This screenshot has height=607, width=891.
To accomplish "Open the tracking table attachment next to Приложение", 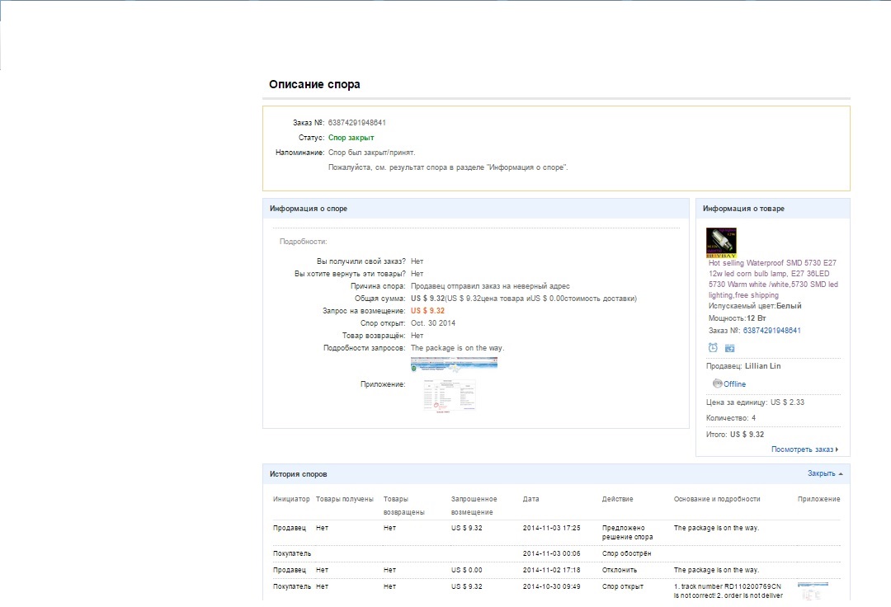I will coord(450,395).
